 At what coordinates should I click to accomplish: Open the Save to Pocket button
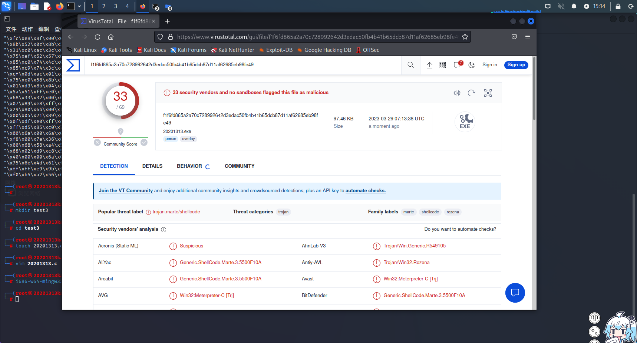[x=514, y=37]
